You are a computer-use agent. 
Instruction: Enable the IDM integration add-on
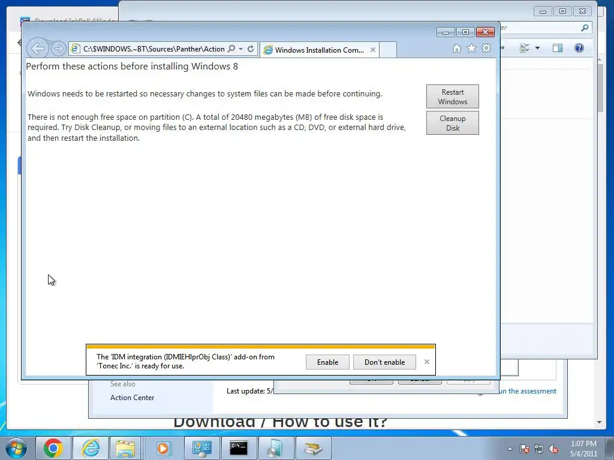[x=327, y=362]
